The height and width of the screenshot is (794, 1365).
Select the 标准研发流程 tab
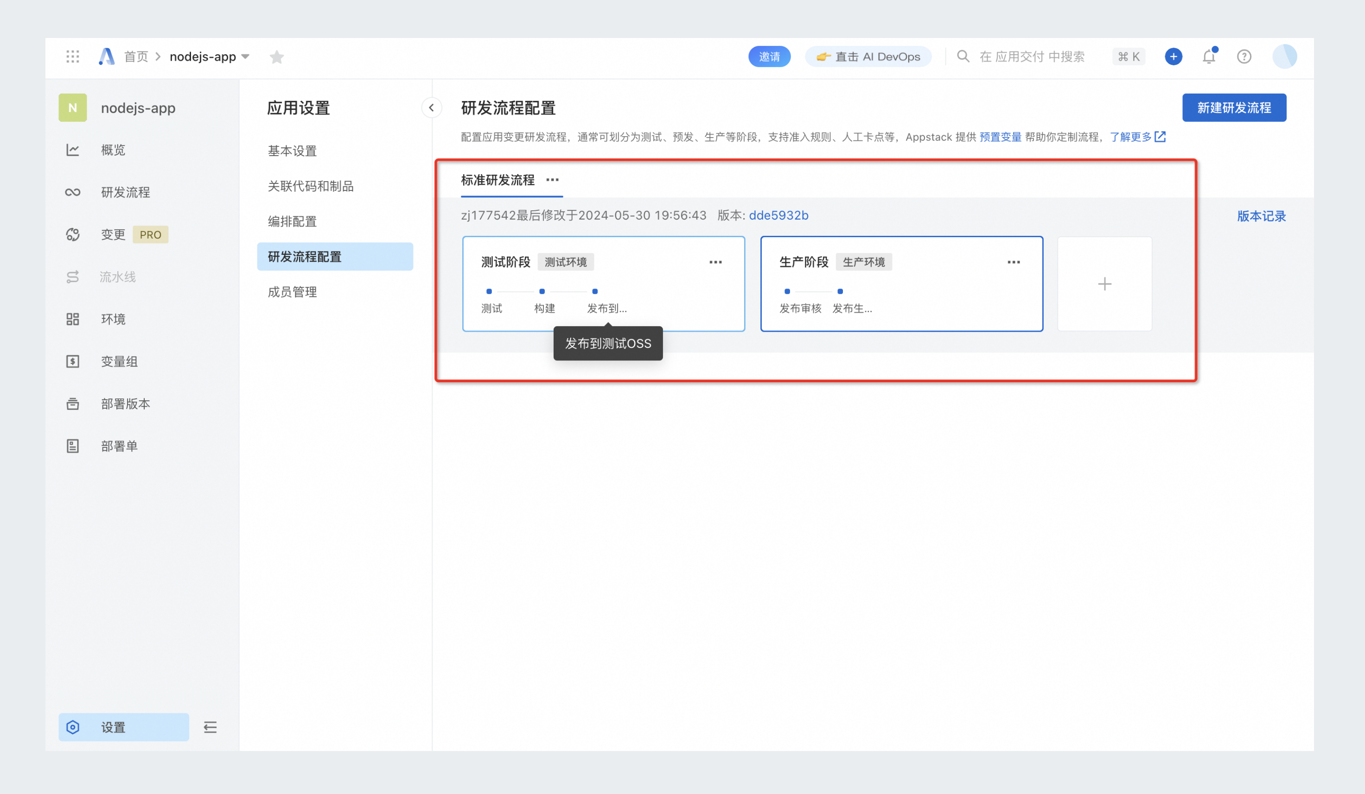tap(497, 180)
